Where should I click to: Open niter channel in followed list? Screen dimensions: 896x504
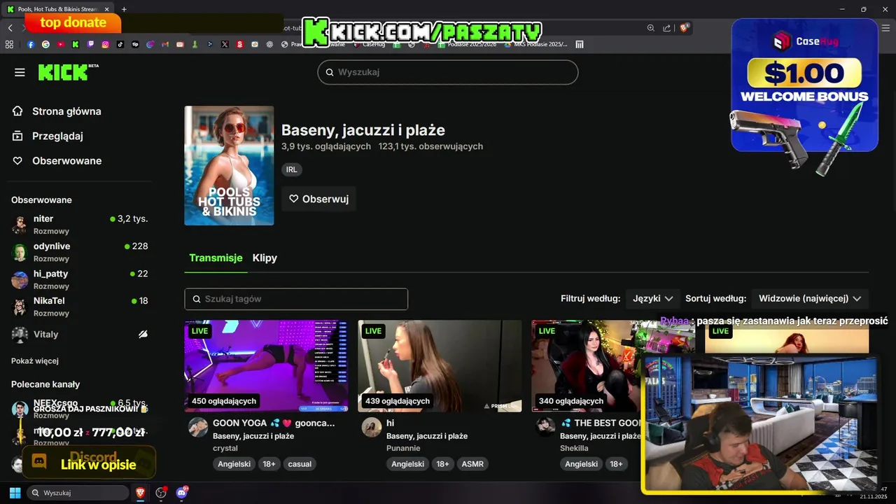pyautogui.click(x=80, y=224)
